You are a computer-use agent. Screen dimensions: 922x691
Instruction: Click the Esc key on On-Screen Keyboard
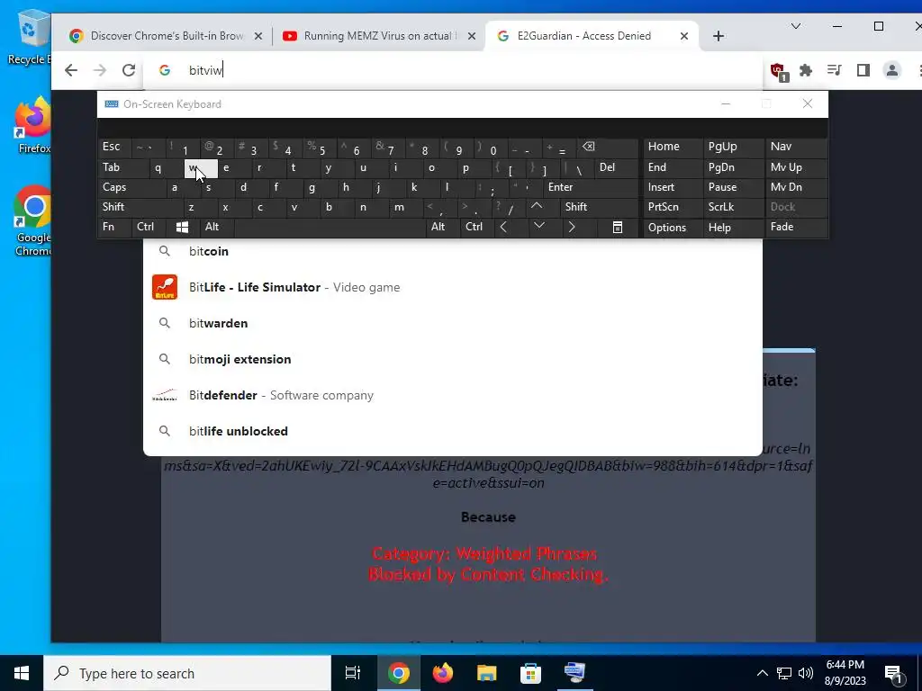pos(114,147)
